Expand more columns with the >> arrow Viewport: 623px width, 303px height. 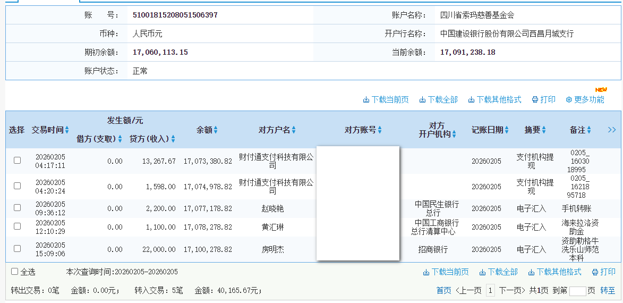click(x=612, y=130)
